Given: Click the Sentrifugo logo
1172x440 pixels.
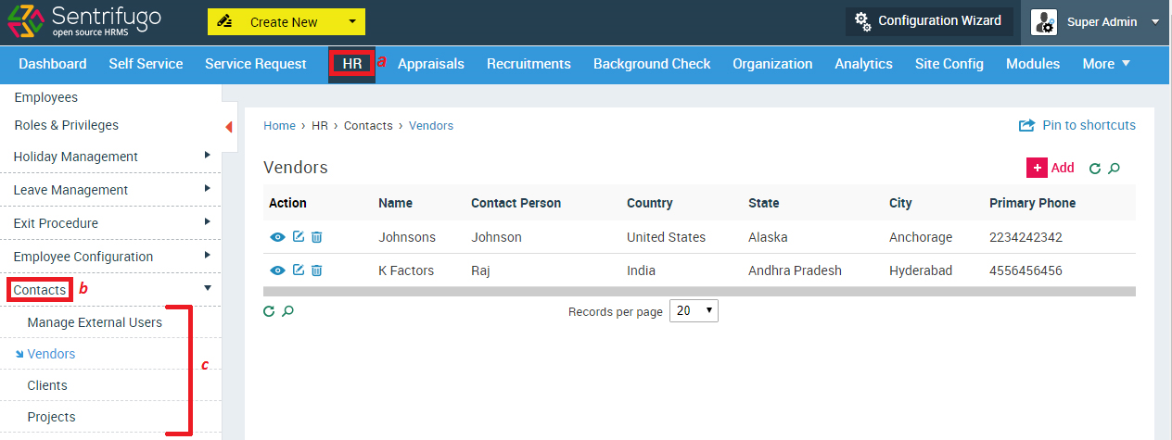Looking at the screenshot, I should pos(83,22).
